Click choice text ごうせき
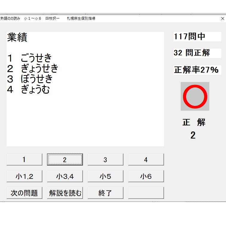The image size is (226, 226). [36, 58]
